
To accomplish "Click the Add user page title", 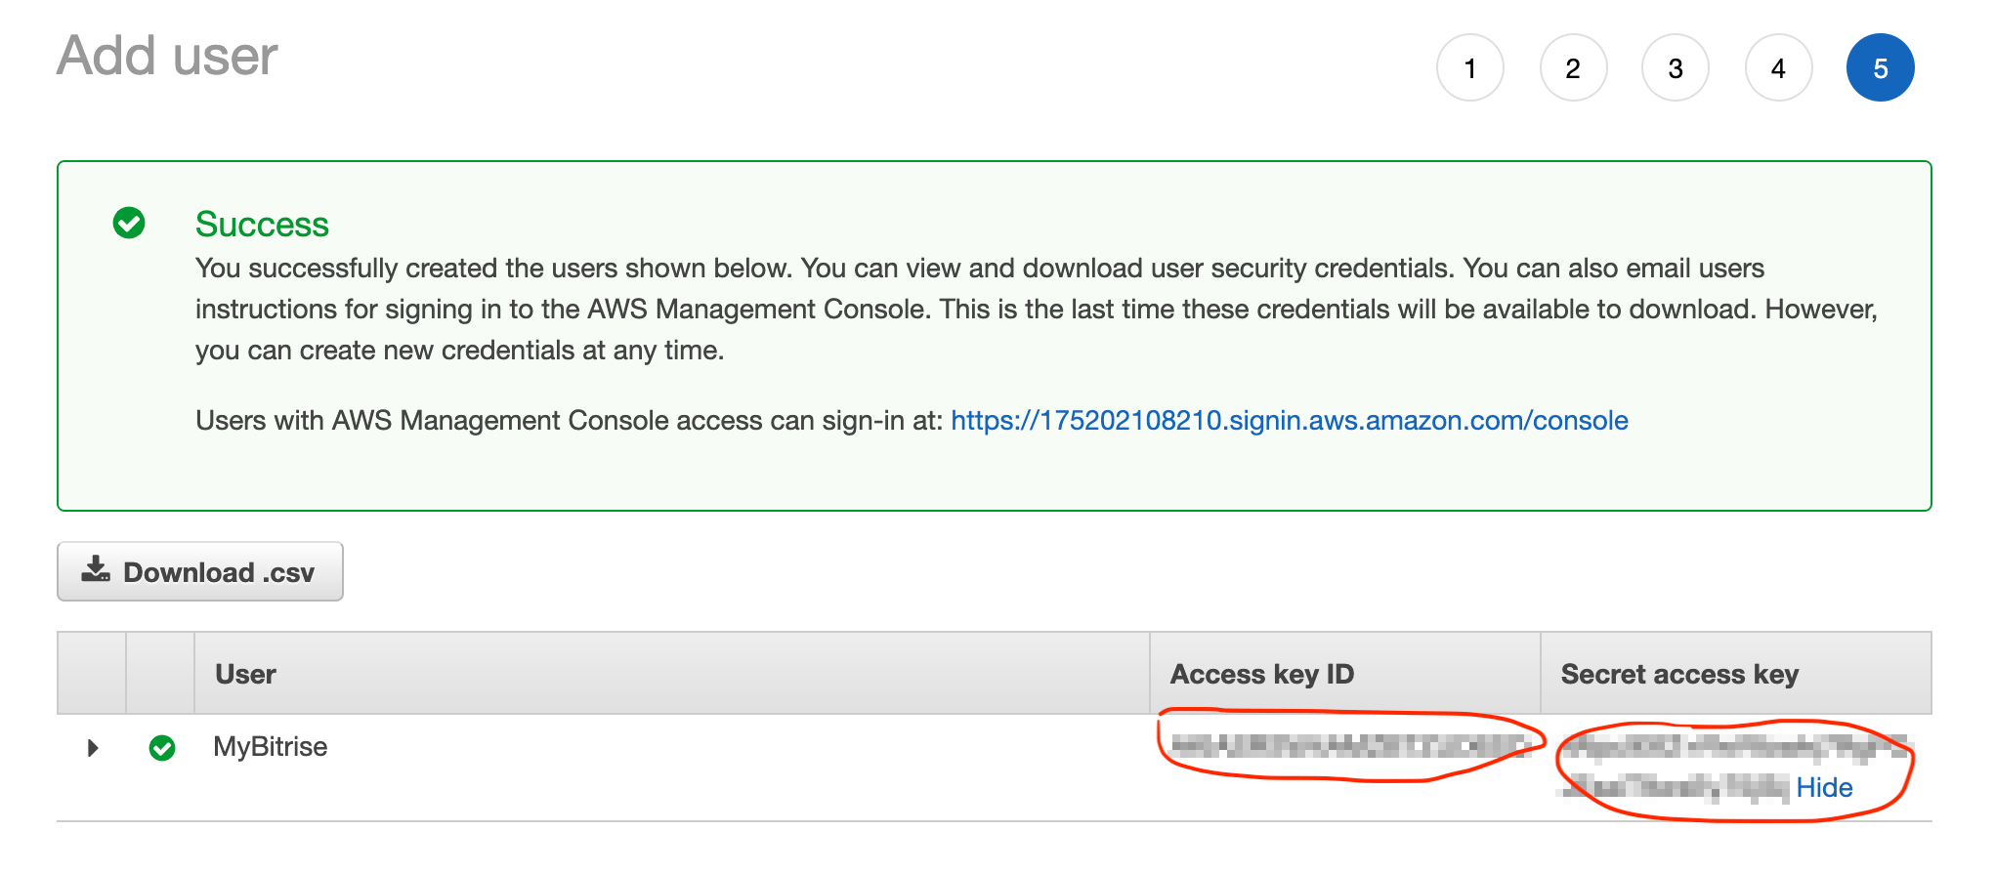I will tap(167, 56).
